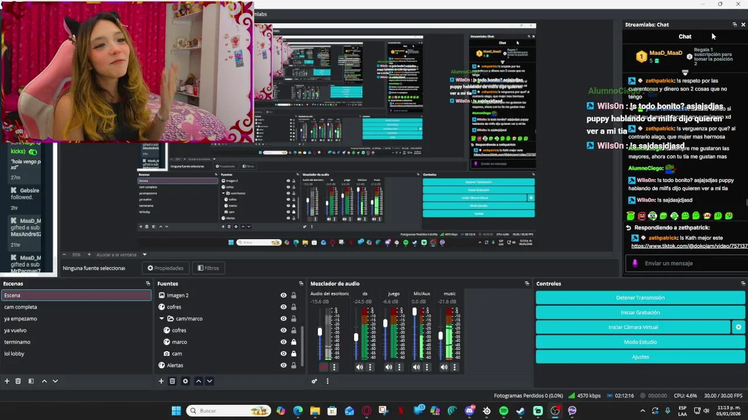Lock the Imagen 2 source

pyautogui.click(x=293, y=295)
